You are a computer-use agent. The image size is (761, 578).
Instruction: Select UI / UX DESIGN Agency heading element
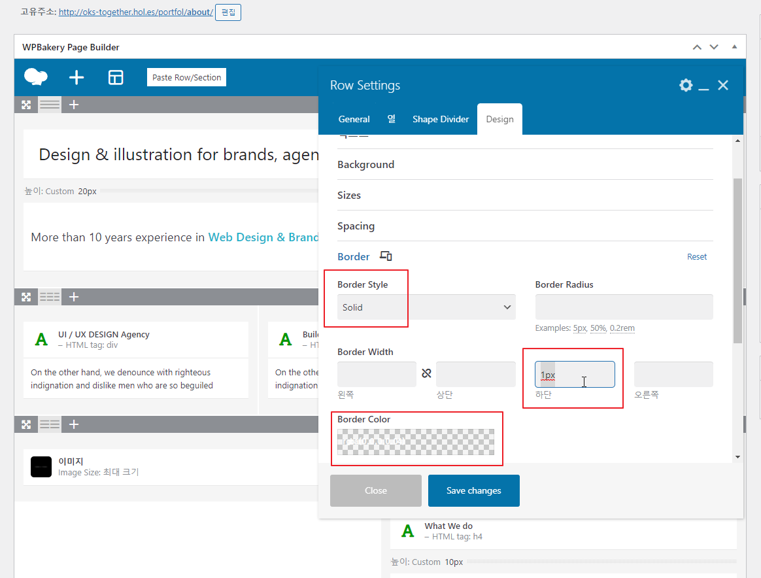point(136,340)
